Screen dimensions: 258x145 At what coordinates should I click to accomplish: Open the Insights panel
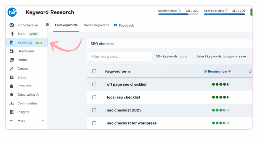(x=23, y=112)
